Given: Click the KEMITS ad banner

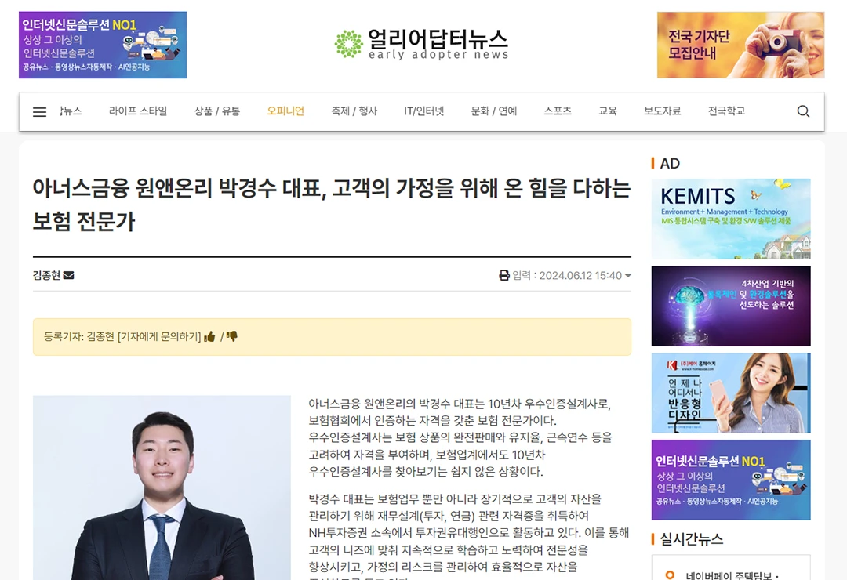Looking at the screenshot, I should 731,219.
